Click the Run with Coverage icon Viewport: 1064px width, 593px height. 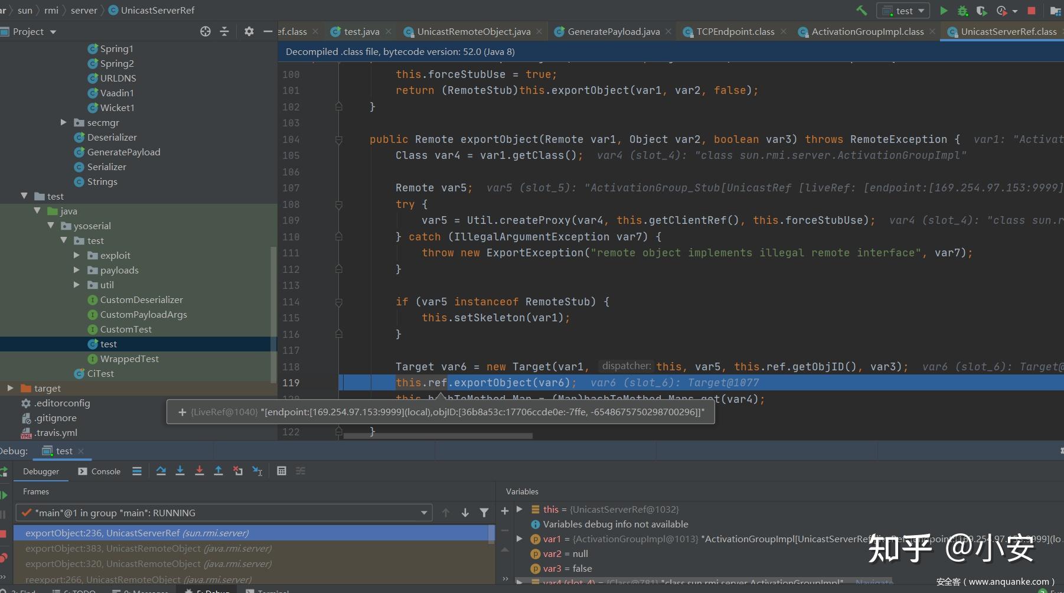[981, 11]
